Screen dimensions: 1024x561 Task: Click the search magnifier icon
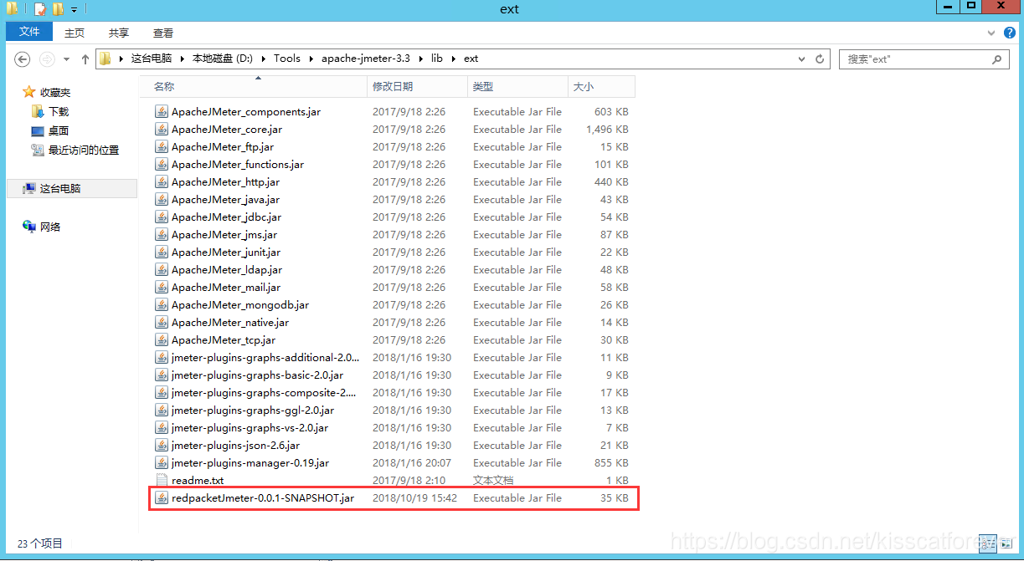[996, 59]
